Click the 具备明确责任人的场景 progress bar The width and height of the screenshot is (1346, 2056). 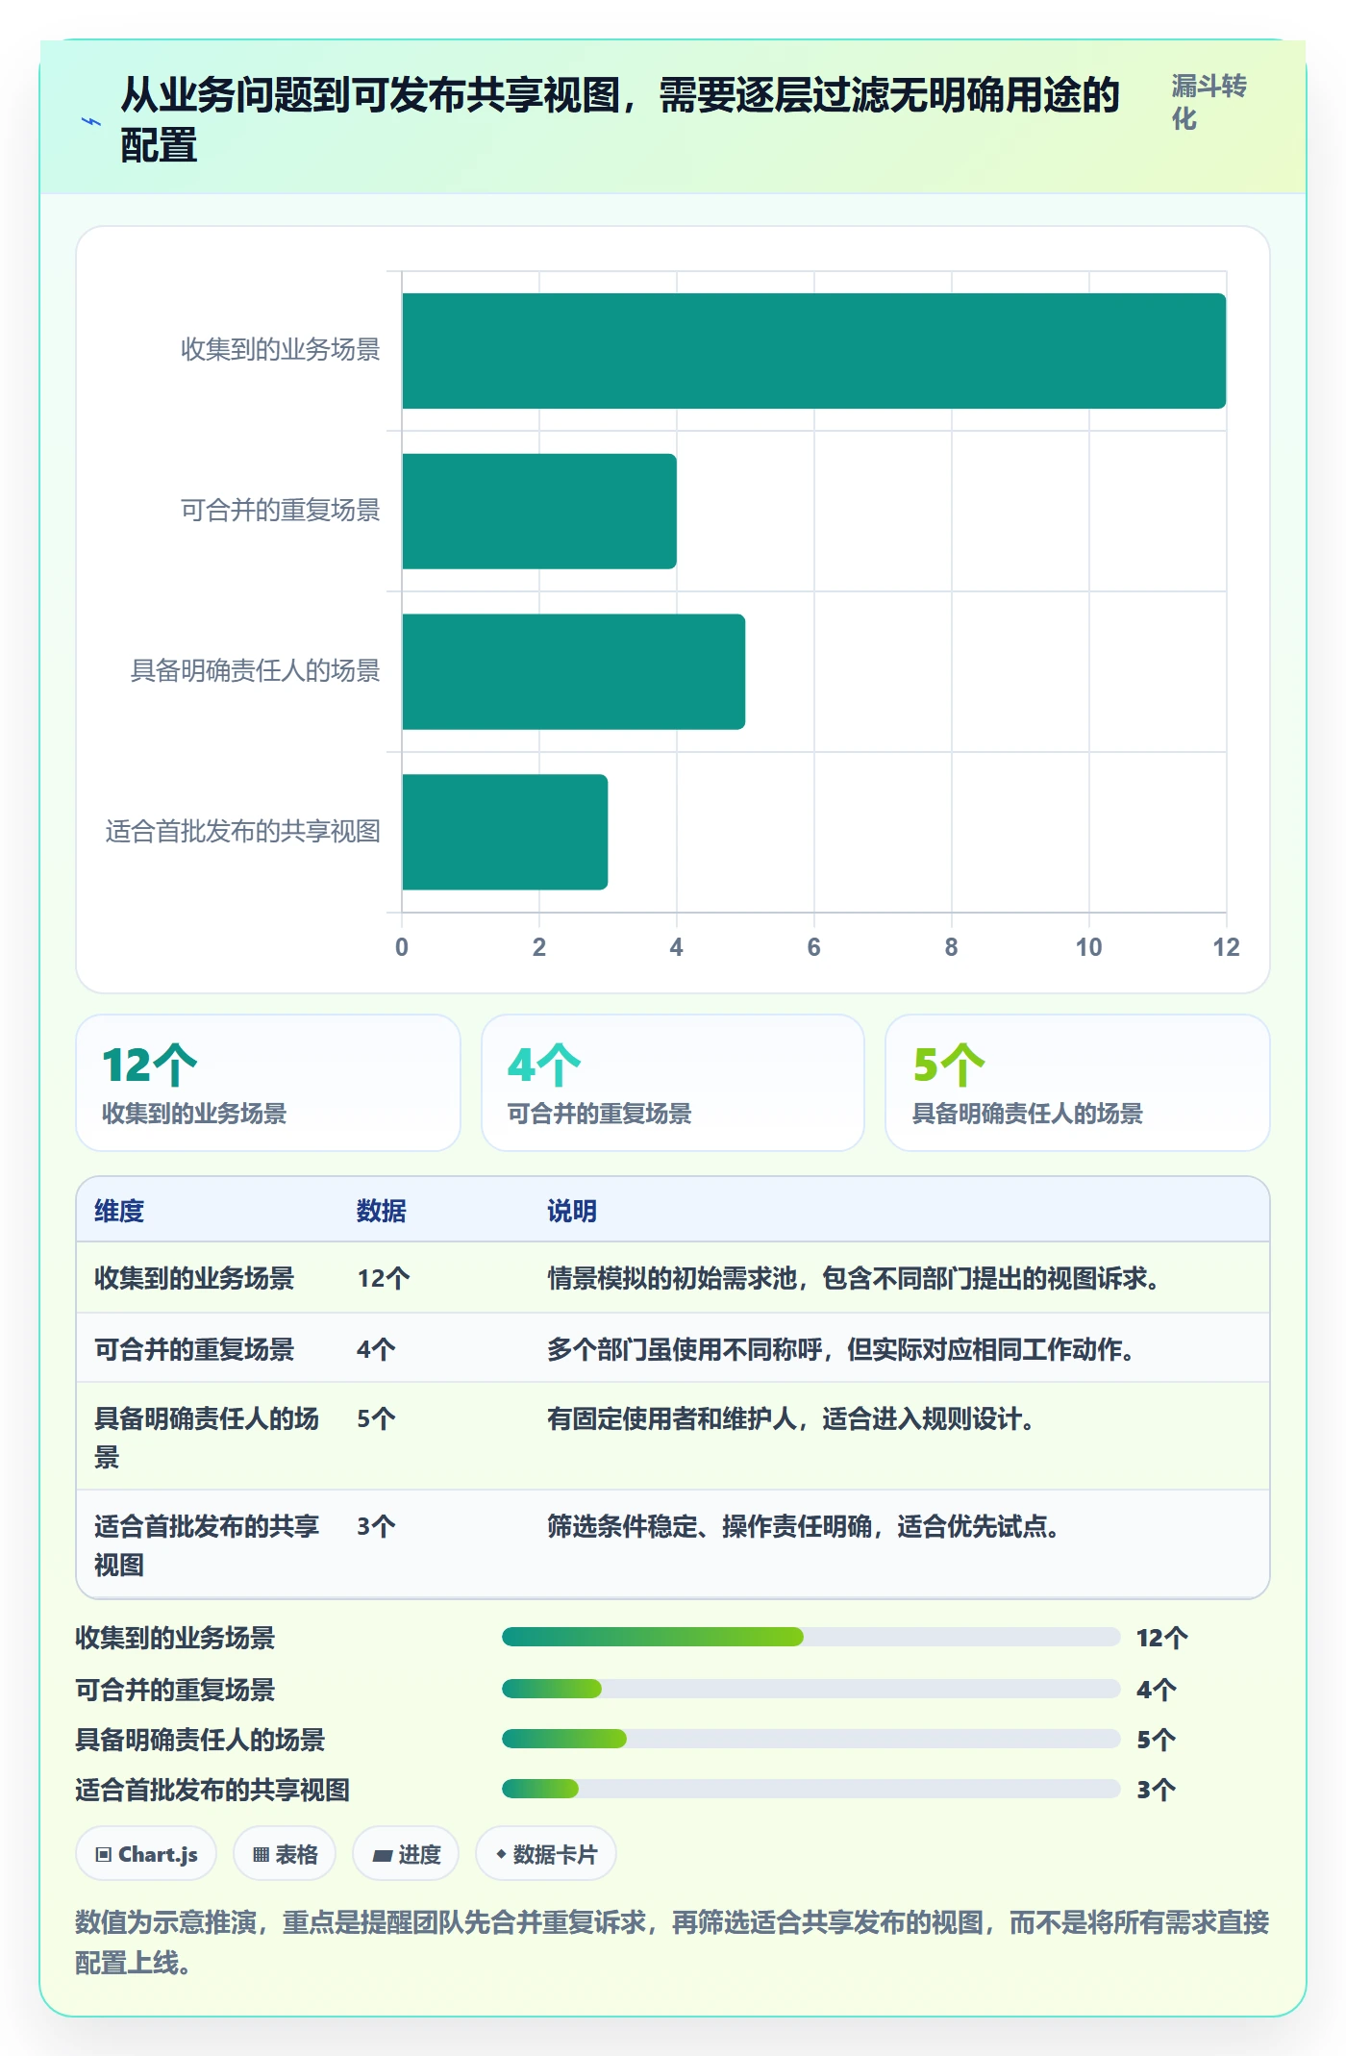(x=810, y=1739)
